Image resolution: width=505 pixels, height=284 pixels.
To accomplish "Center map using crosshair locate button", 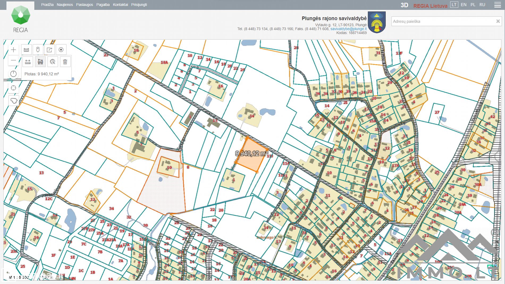I will pos(14,88).
